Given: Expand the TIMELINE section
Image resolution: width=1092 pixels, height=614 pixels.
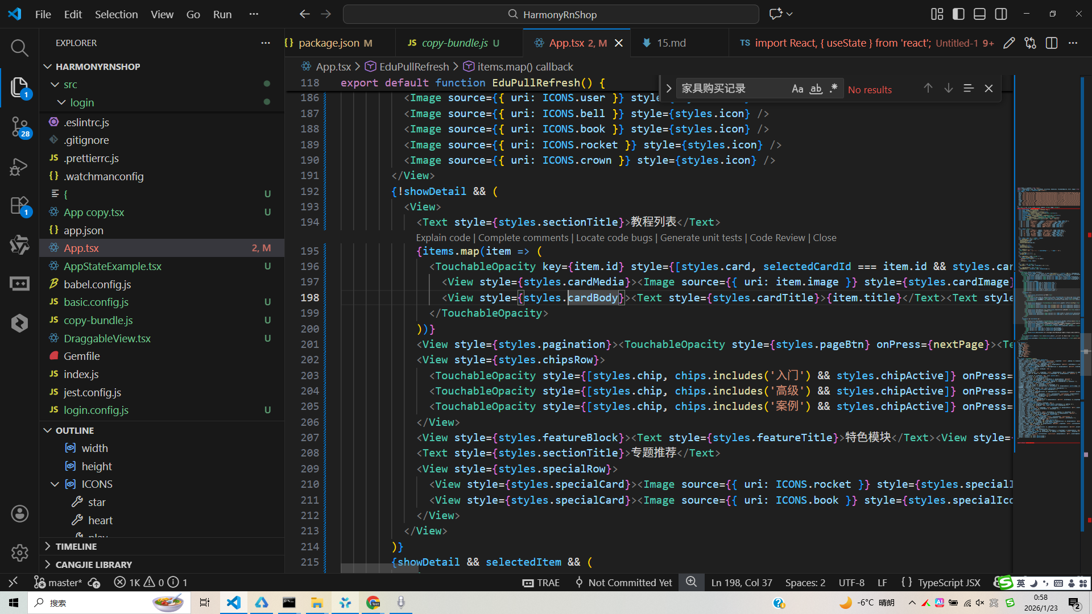Looking at the screenshot, I should pyautogui.click(x=76, y=546).
